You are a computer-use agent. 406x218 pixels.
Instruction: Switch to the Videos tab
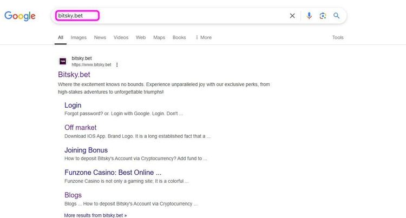click(x=121, y=37)
